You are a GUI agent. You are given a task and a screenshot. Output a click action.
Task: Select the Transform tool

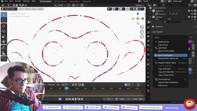click(4, 42)
